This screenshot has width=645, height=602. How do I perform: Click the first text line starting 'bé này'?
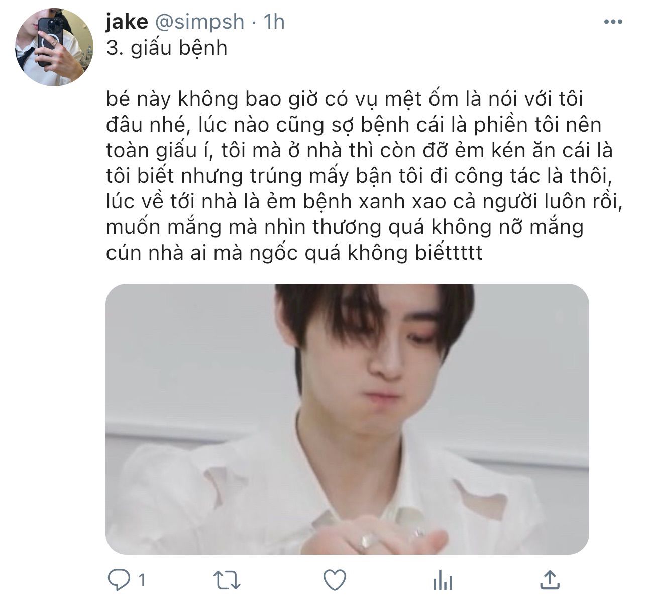(x=345, y=99)
